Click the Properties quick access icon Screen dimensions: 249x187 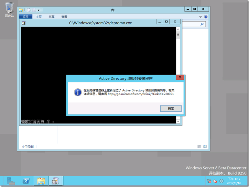[29, 10]
